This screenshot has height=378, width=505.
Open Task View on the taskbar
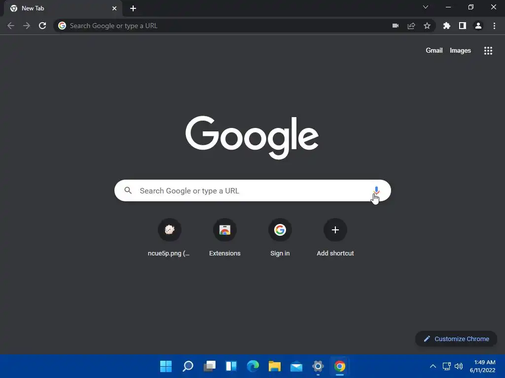(209, 366)
